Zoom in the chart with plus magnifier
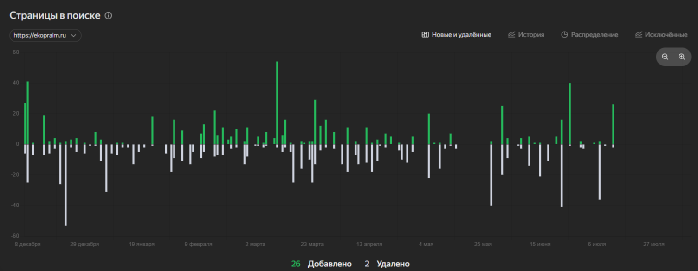 (682, 57)
